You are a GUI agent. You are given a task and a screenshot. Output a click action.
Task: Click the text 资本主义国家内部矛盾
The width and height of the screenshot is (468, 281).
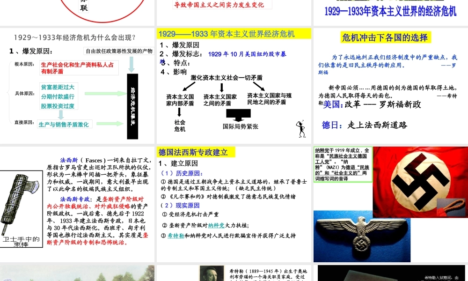pyautogui.click(x=180, y=100)
